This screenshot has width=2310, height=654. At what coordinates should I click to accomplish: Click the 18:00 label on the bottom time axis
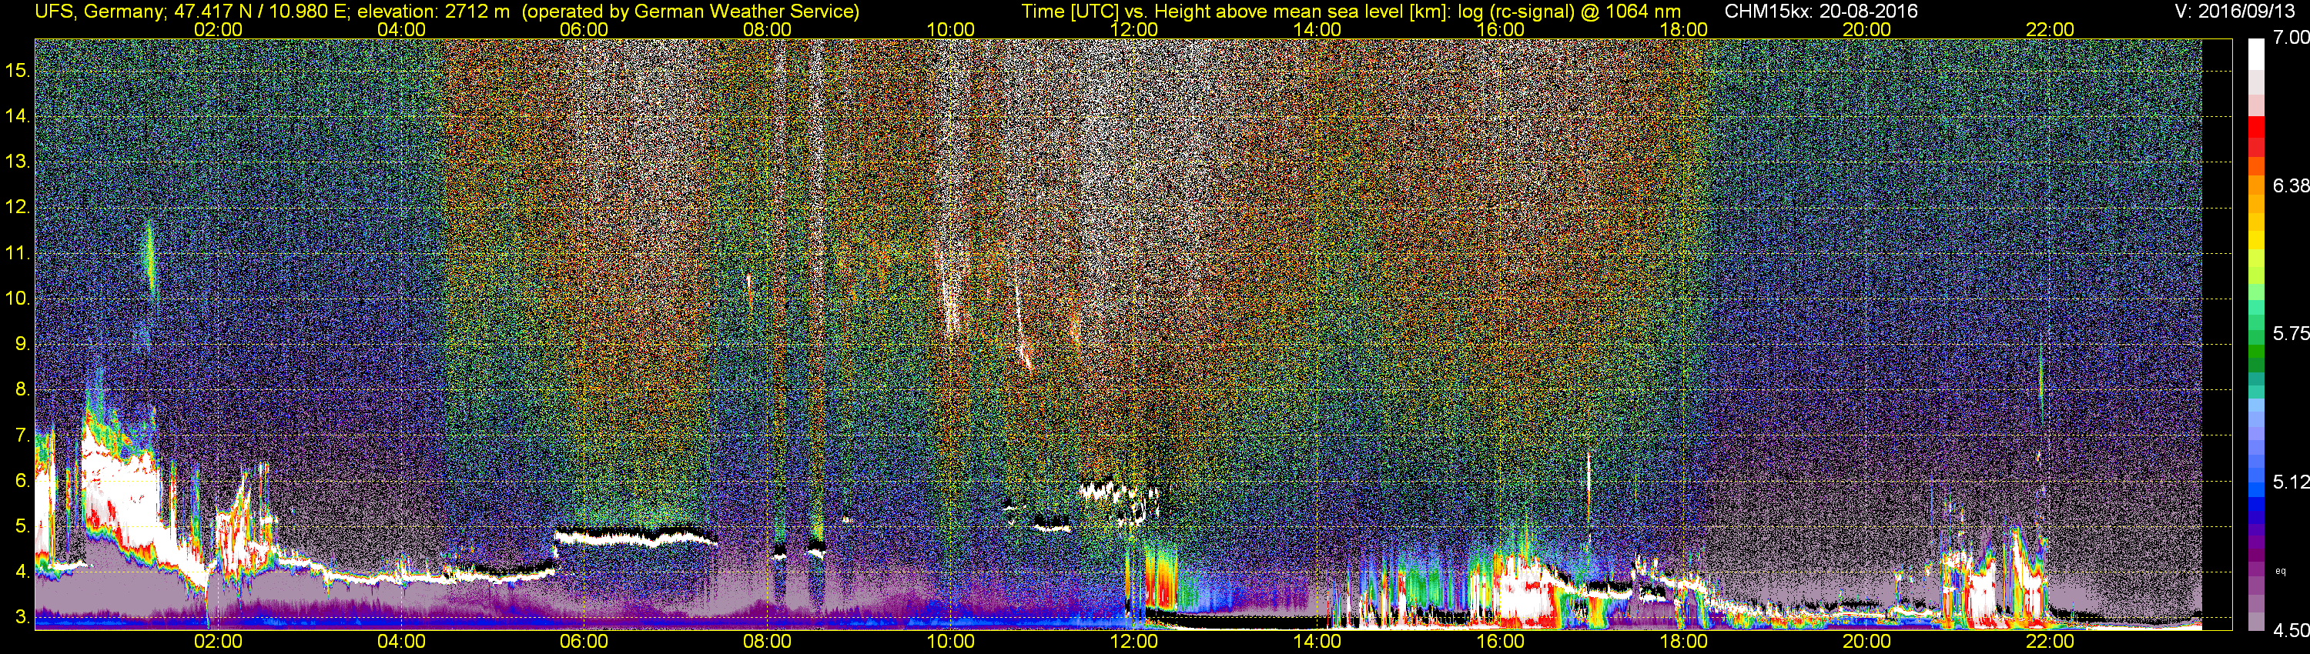pos(1684,642)
